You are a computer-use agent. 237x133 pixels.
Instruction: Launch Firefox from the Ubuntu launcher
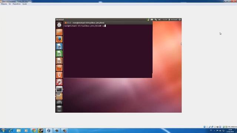[59, 40]
